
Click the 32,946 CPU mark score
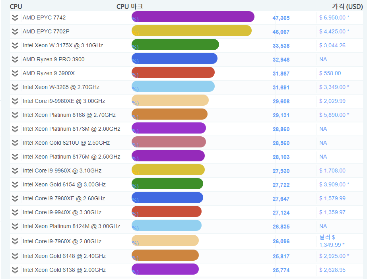click(x=281, y=60)
